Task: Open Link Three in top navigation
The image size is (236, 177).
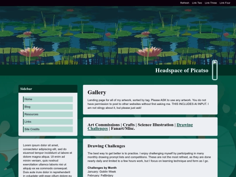Action: (211, 3)
